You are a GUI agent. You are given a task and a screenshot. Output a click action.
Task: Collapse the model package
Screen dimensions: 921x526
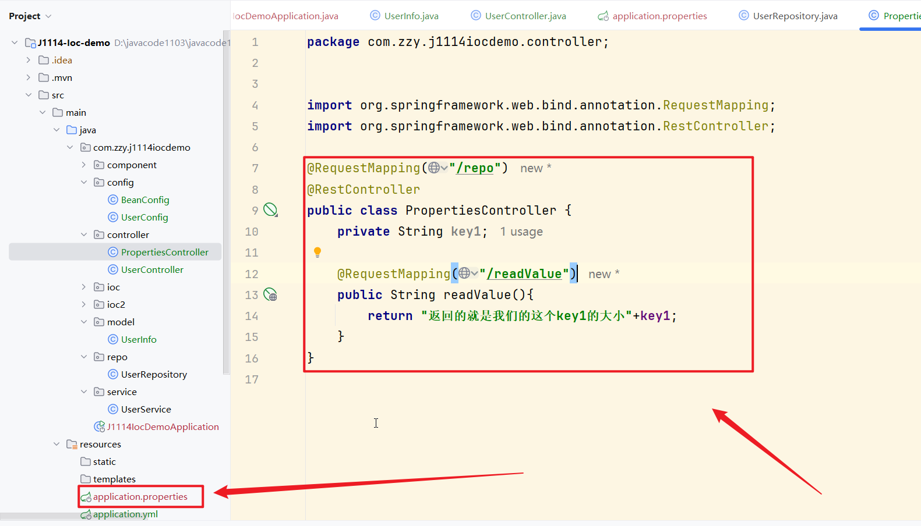[x=84, y=322]
